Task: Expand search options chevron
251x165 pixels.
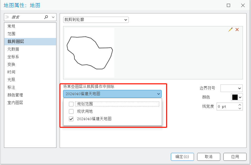Action: point(53,17)
